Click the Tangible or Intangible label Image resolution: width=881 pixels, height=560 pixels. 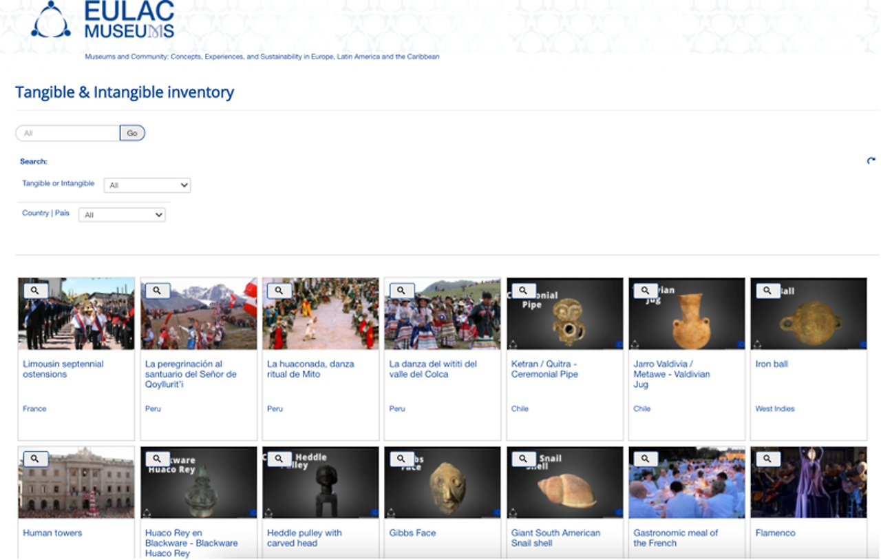[x=59, y=184]
